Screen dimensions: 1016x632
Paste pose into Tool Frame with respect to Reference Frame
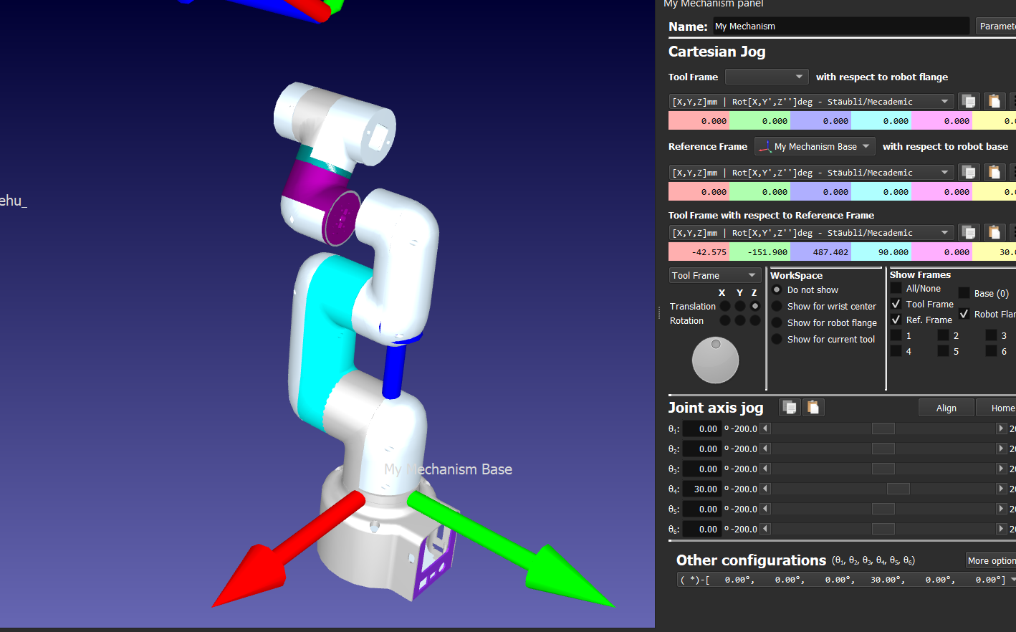pos(994,232)
